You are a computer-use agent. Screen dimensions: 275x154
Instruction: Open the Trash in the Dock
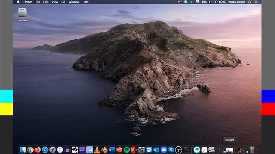(x=252, y=150)
